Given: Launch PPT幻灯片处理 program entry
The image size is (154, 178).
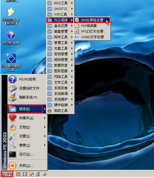Looking at the screenshot, I should tap(92, 31).
